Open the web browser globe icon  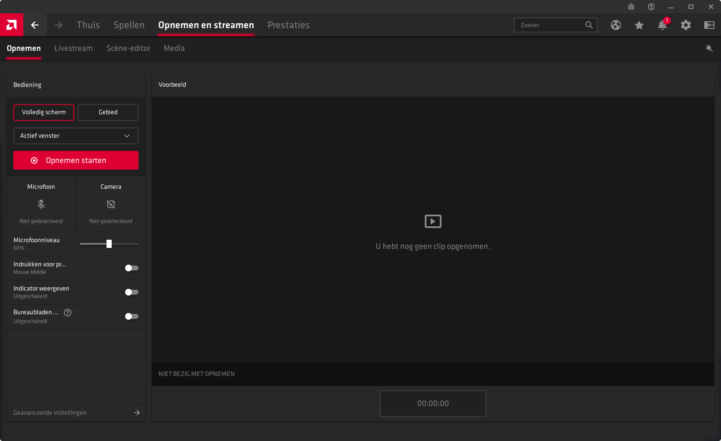[x=615, y=25]
